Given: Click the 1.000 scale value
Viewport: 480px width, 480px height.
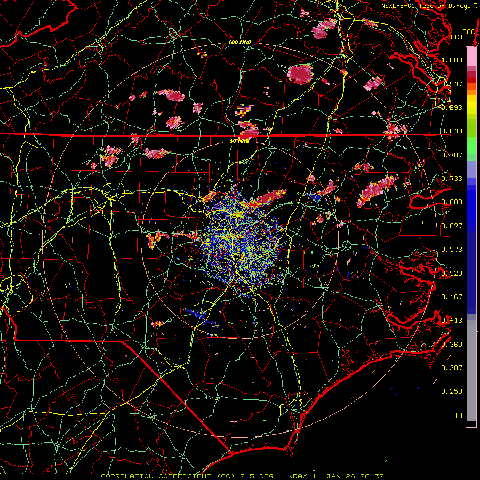Looking at the screenshot, I should pos(452,60).
